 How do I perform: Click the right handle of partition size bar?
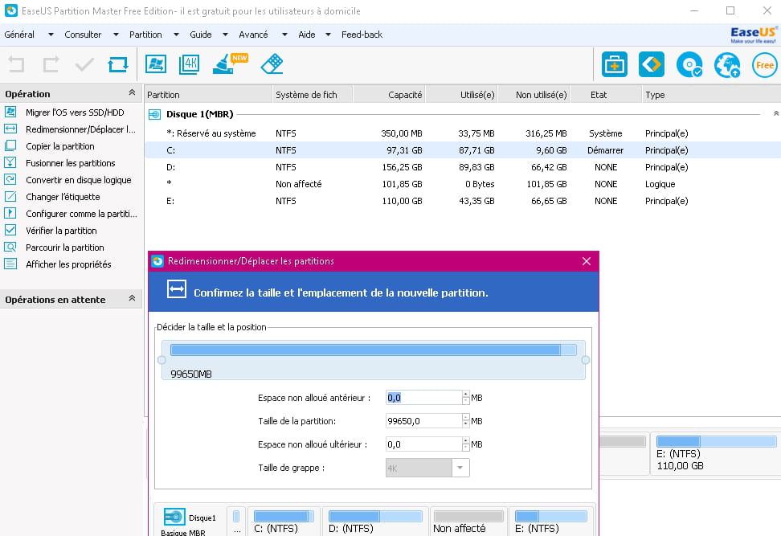tap(586, 360)
